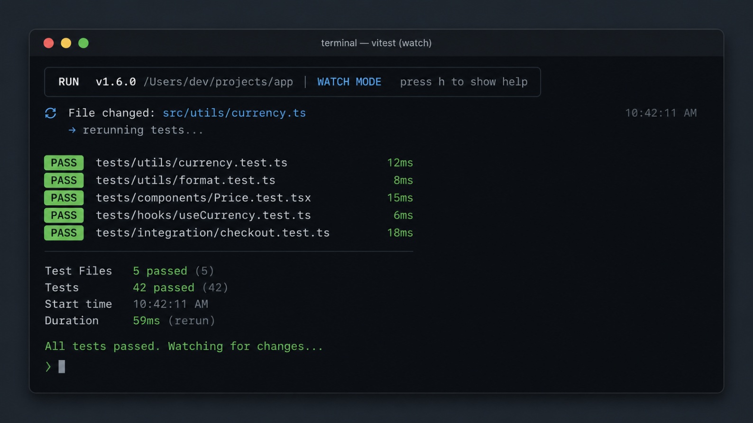This screenshot has height=423, width=753.
Task: Click the window title 'terminal — vitest (watch)'
Action: tap(376, 43)
